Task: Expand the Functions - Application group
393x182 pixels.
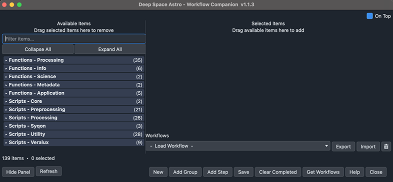Action: 74,93
